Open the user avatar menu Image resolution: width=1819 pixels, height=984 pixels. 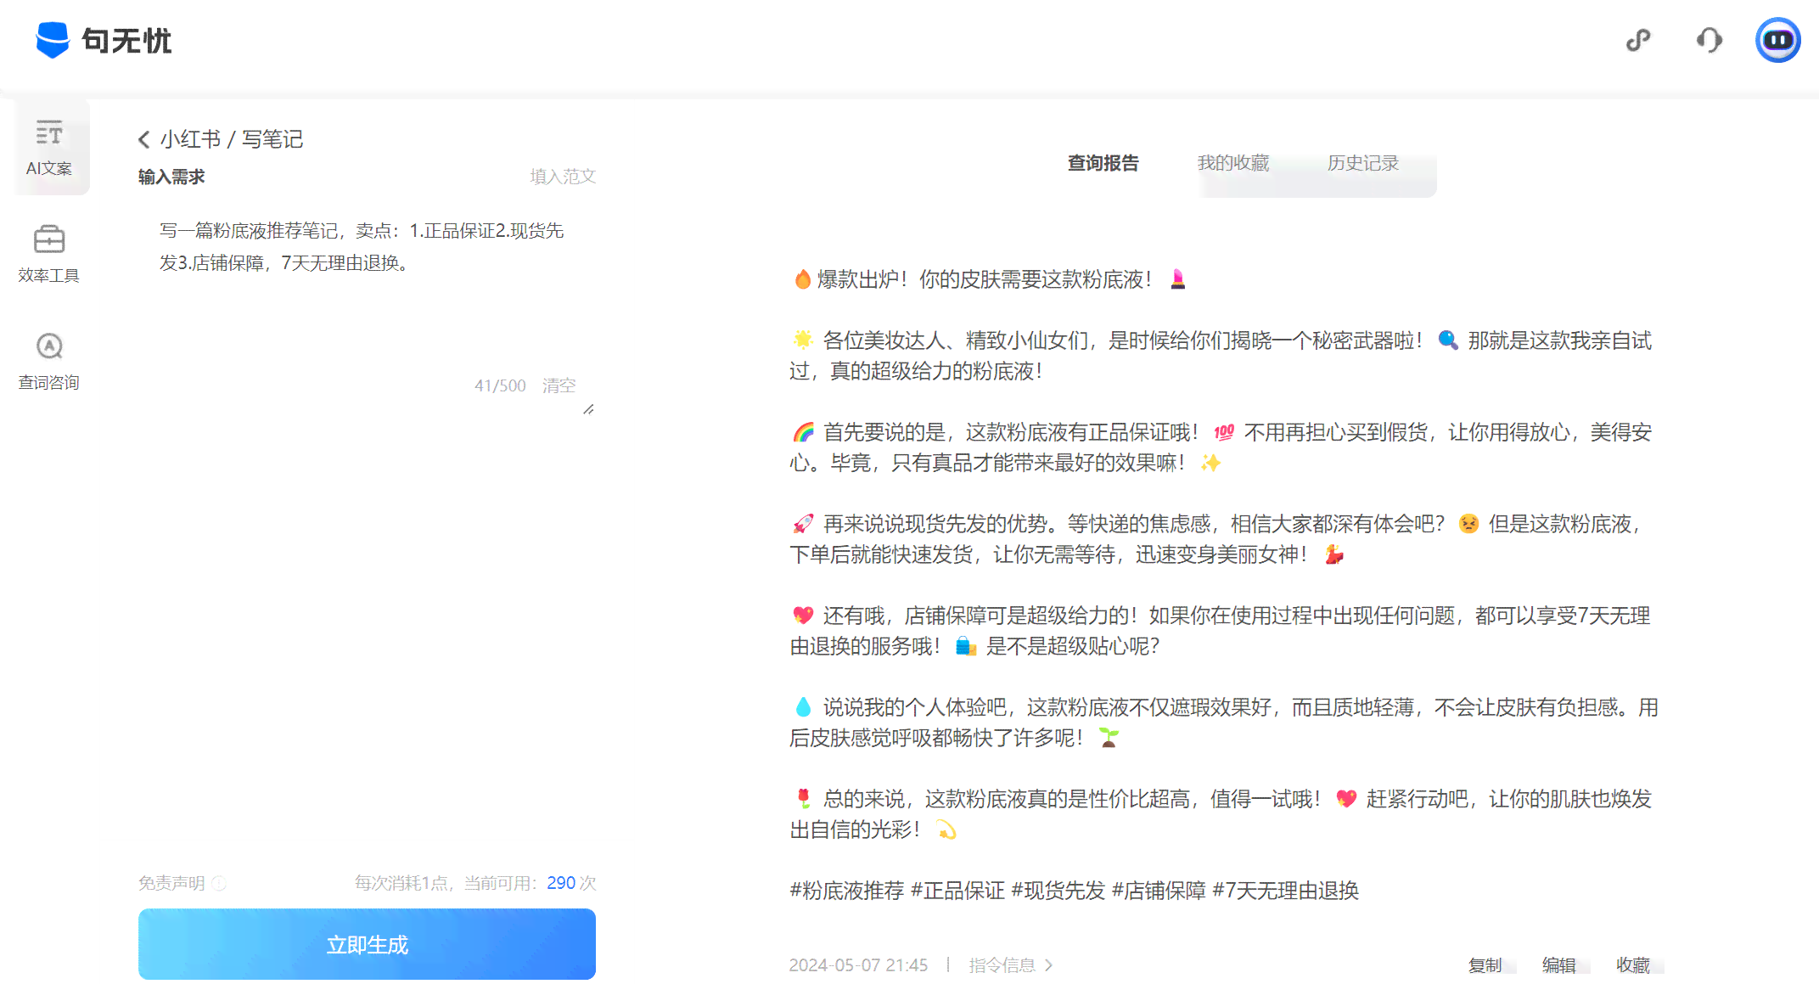(1778, 40)
